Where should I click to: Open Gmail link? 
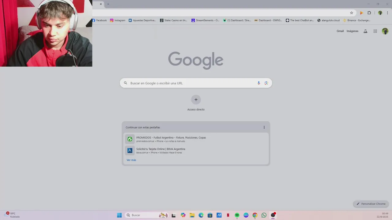pos(340,31)
